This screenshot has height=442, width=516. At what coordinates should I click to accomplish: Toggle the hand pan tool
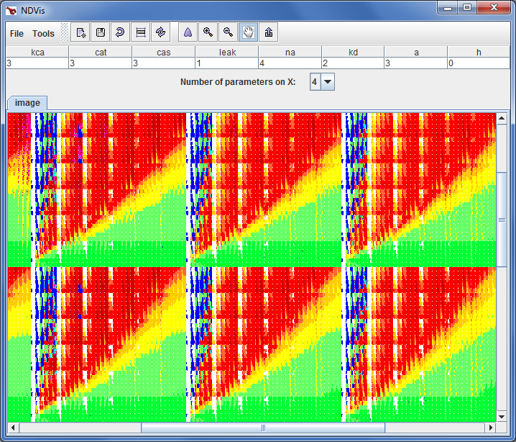point(249,32)
